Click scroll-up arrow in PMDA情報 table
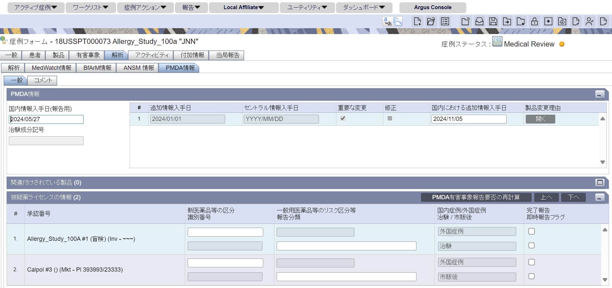 tap(603, 119)
